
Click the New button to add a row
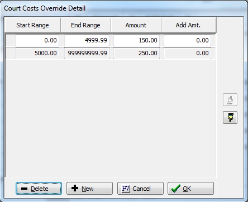coord(89,189)
